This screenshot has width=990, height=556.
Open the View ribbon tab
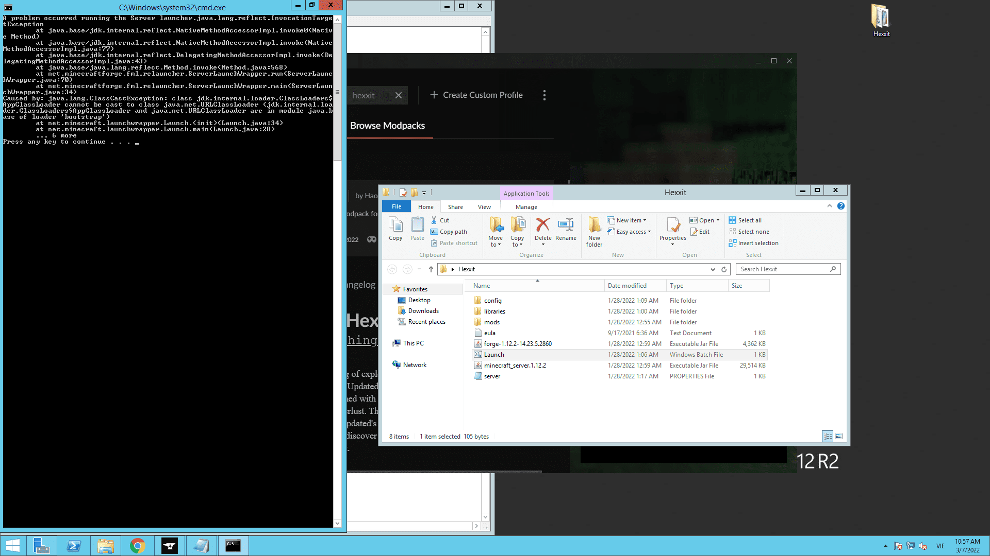(484, 207)
